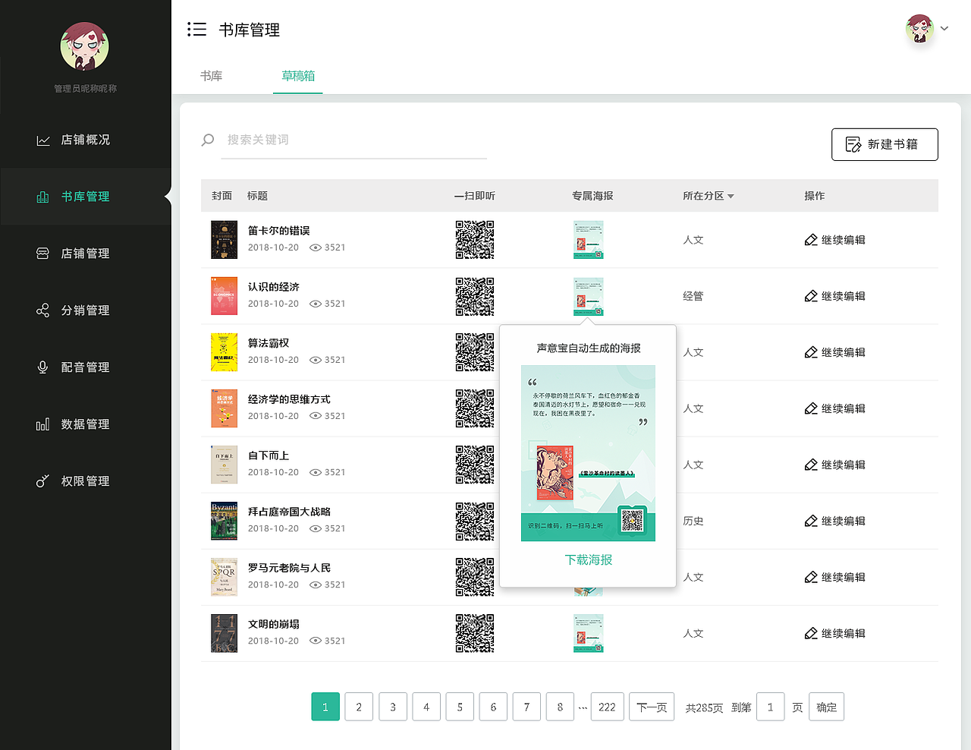The height and width of the screenshot is (750, 971).
Task: Click the 新建书籍 button
Action: [x=885, y=144]
